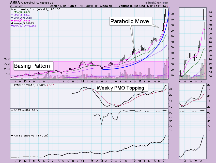Click the 40M volume axis label

(x=7, y=58)
